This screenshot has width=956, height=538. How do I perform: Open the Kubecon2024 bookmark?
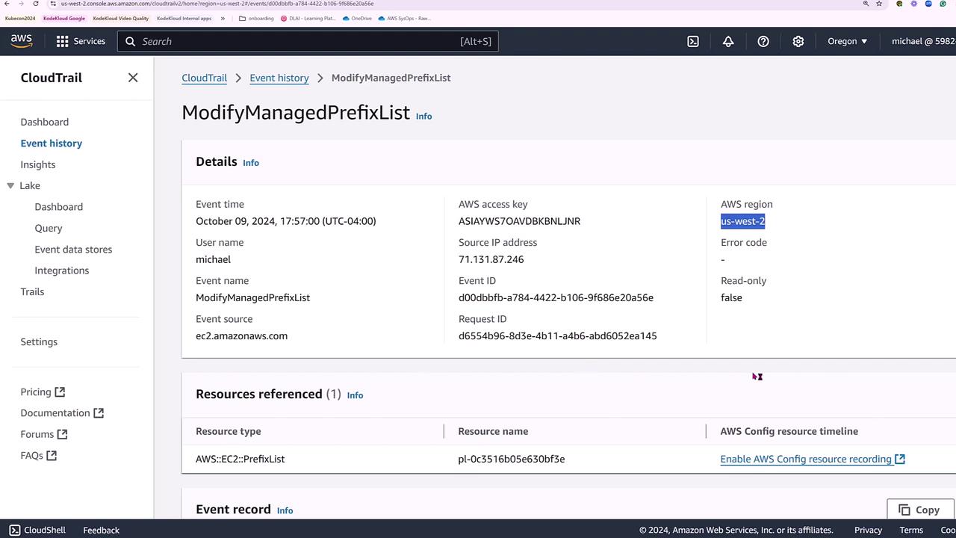(20, 18)
